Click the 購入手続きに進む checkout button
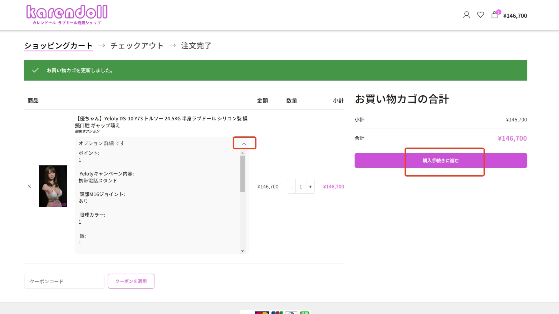 [x=441, y=160]
